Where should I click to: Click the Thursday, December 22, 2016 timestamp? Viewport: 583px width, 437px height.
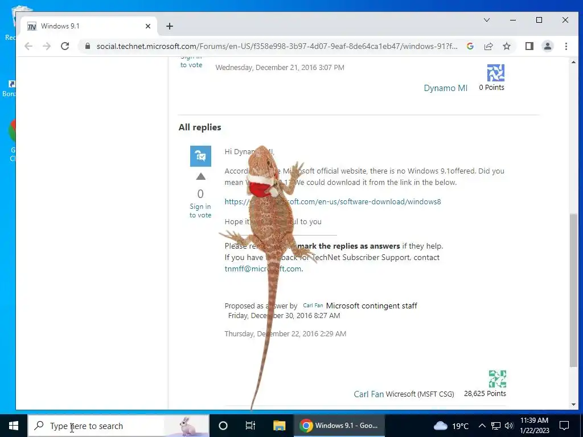pyautogui.click(x=285, y=333)
